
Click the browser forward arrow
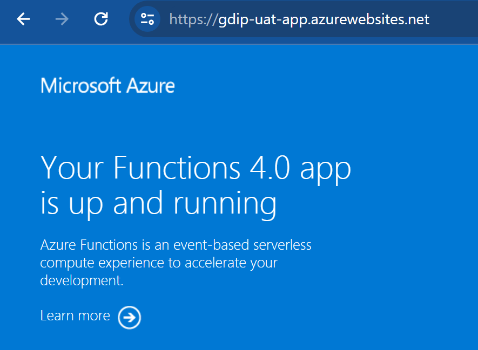pyautogui.click(x=62, y=19)
